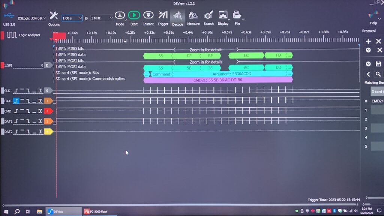Add a protocol decoder with plus icon

[368, 41]
